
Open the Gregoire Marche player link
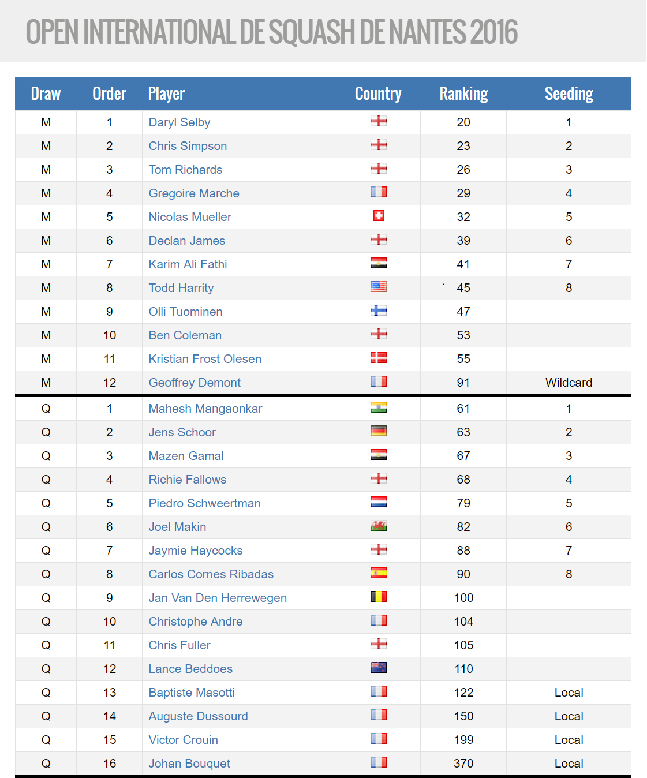point(194,193)
